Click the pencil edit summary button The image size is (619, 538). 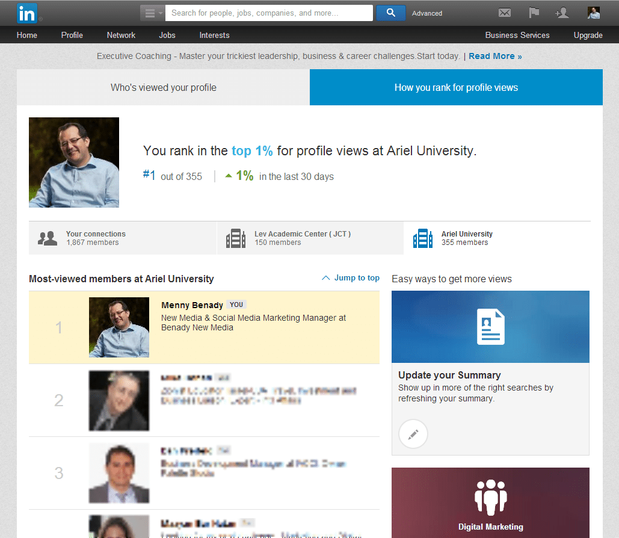tap(413, 434)
